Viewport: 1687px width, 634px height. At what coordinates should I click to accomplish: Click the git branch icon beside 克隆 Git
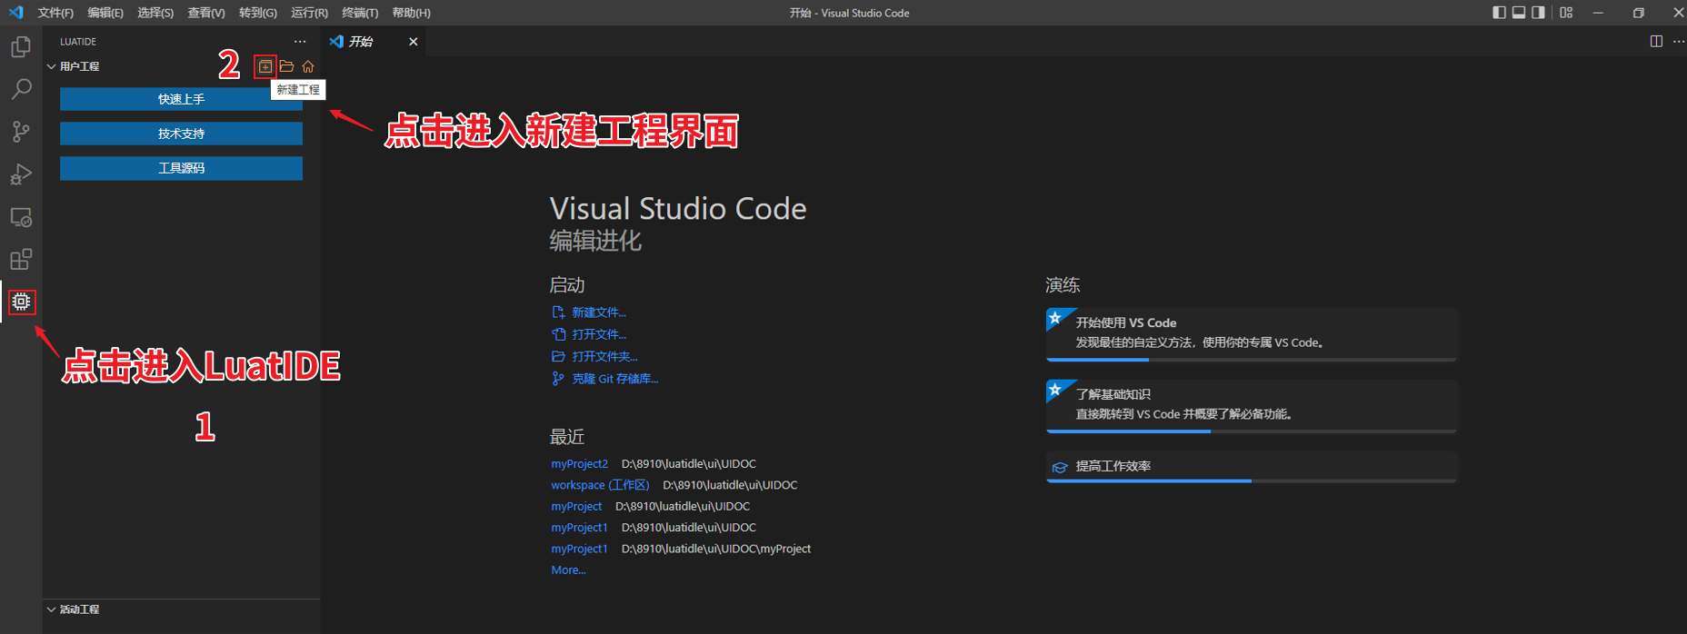[558, 379]
